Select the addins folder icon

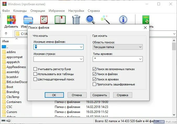[4, 52]
